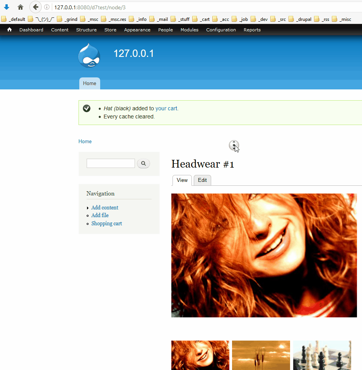
Task: Click the 127.0.0.1 site name link
Action: tap(134, 53)
